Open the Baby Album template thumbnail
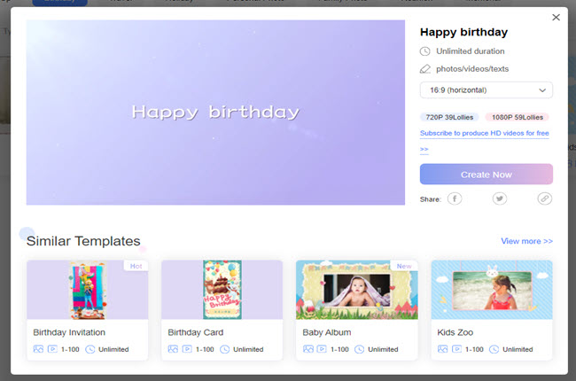The width and height of the screenshot is (576, 381). (x=357, y=290)
